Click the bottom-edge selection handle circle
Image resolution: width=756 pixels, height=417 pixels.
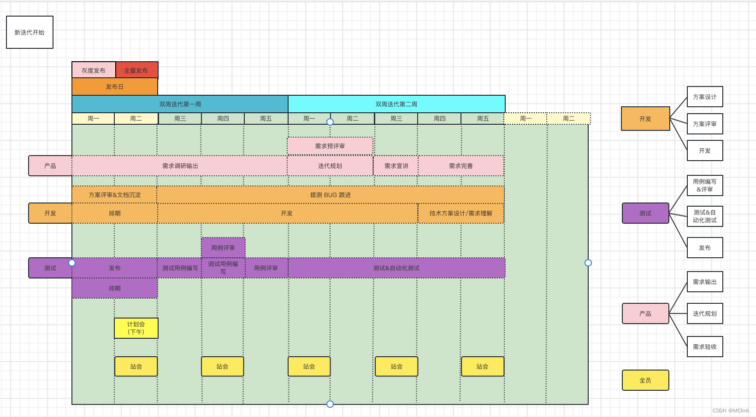[330, 404]
